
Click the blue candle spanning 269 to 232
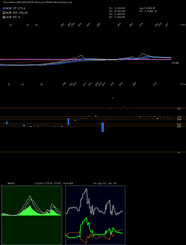(x=68, y=121)
